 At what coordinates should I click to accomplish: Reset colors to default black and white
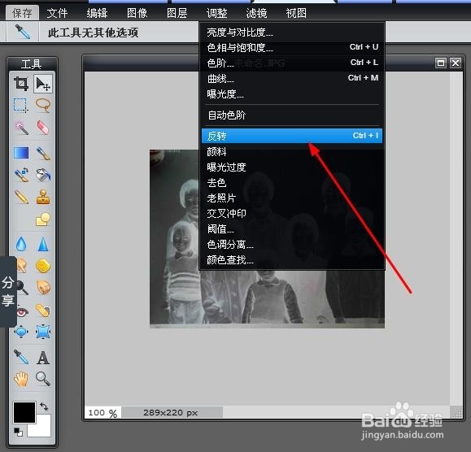coord(18,432)
